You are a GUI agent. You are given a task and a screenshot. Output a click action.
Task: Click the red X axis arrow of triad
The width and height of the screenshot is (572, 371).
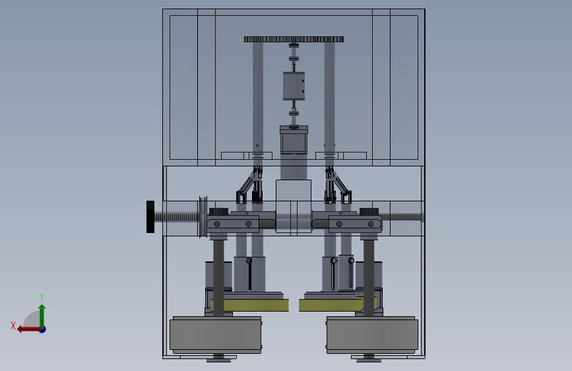(x=28, y=329)
